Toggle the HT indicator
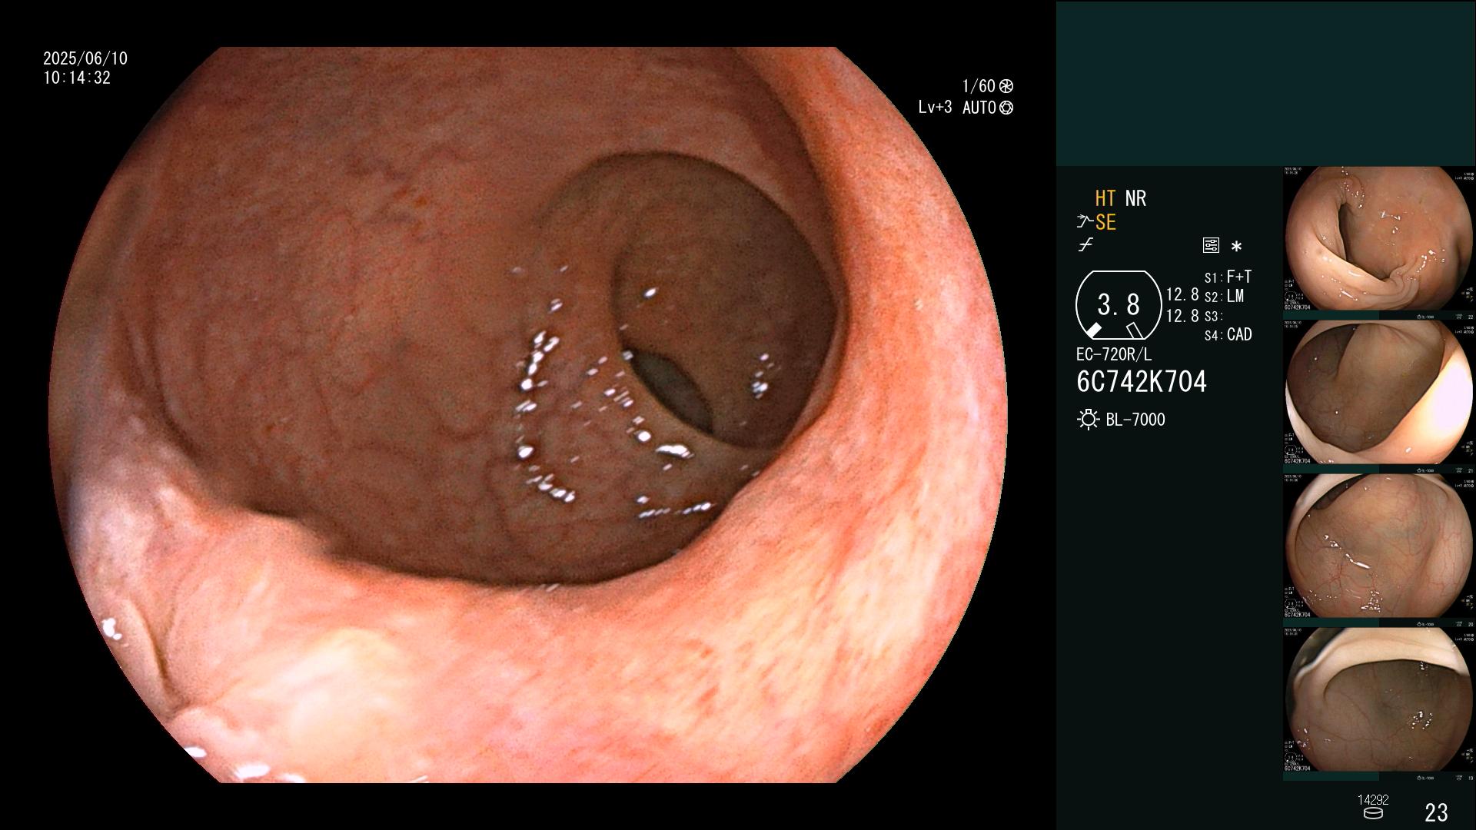The width and height of the screenshot is (1476, 830). tap(1105, 198)
